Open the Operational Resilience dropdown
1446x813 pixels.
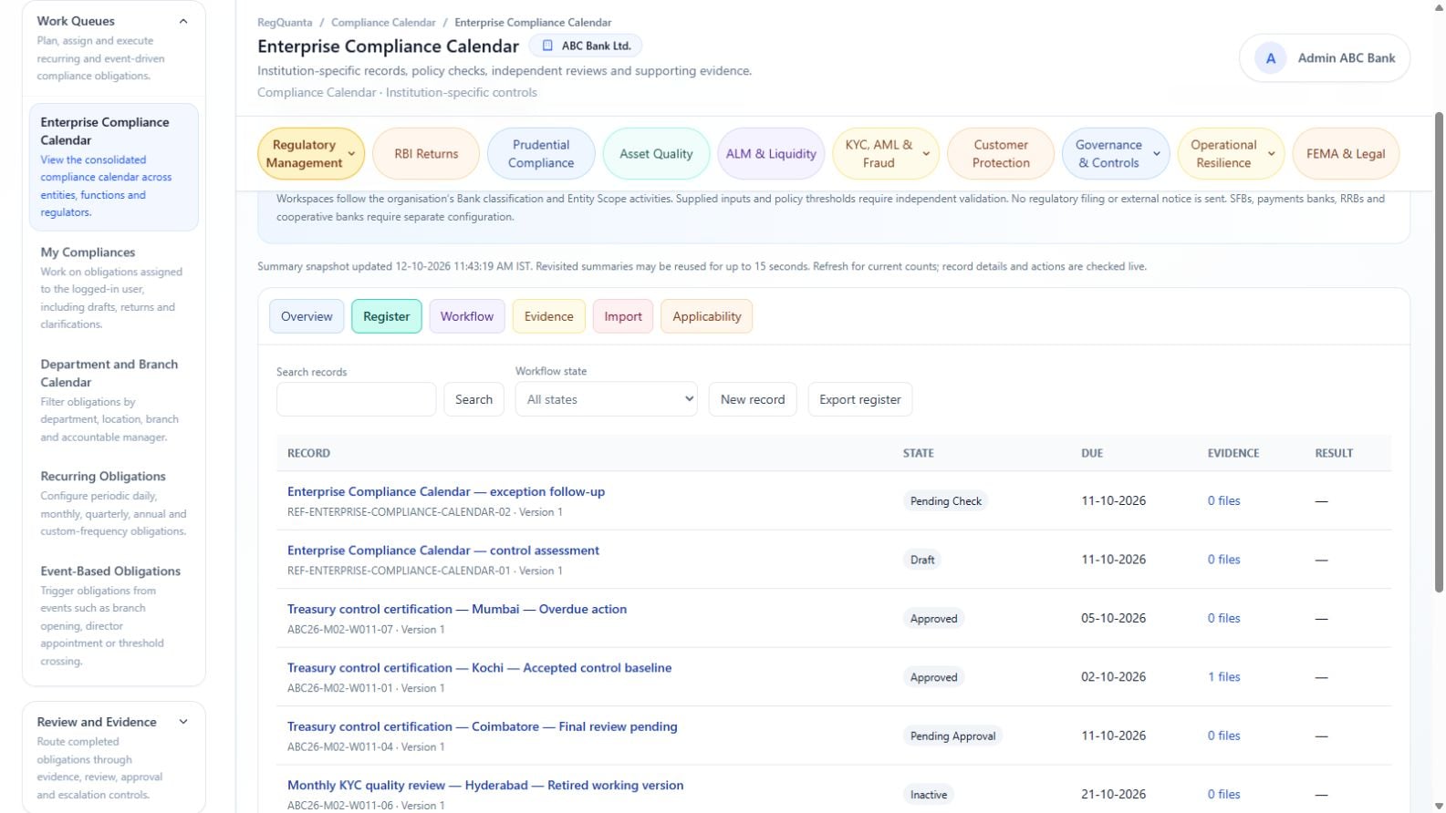1231,154
